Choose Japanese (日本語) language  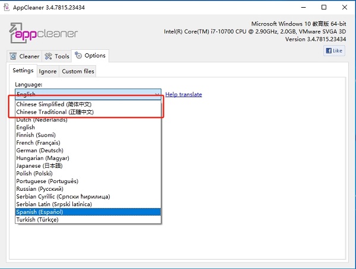pos(88,166)
